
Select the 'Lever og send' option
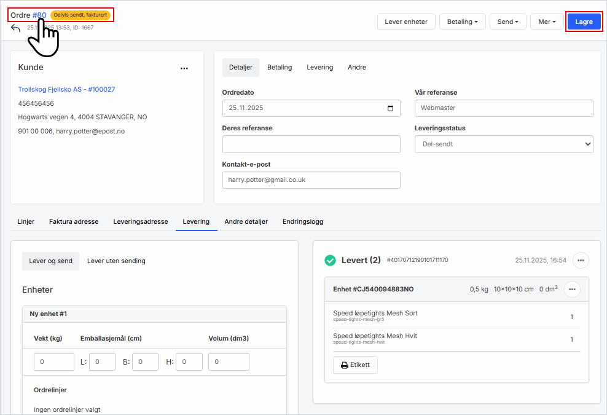pyautogui.click(x=50, y=261)
